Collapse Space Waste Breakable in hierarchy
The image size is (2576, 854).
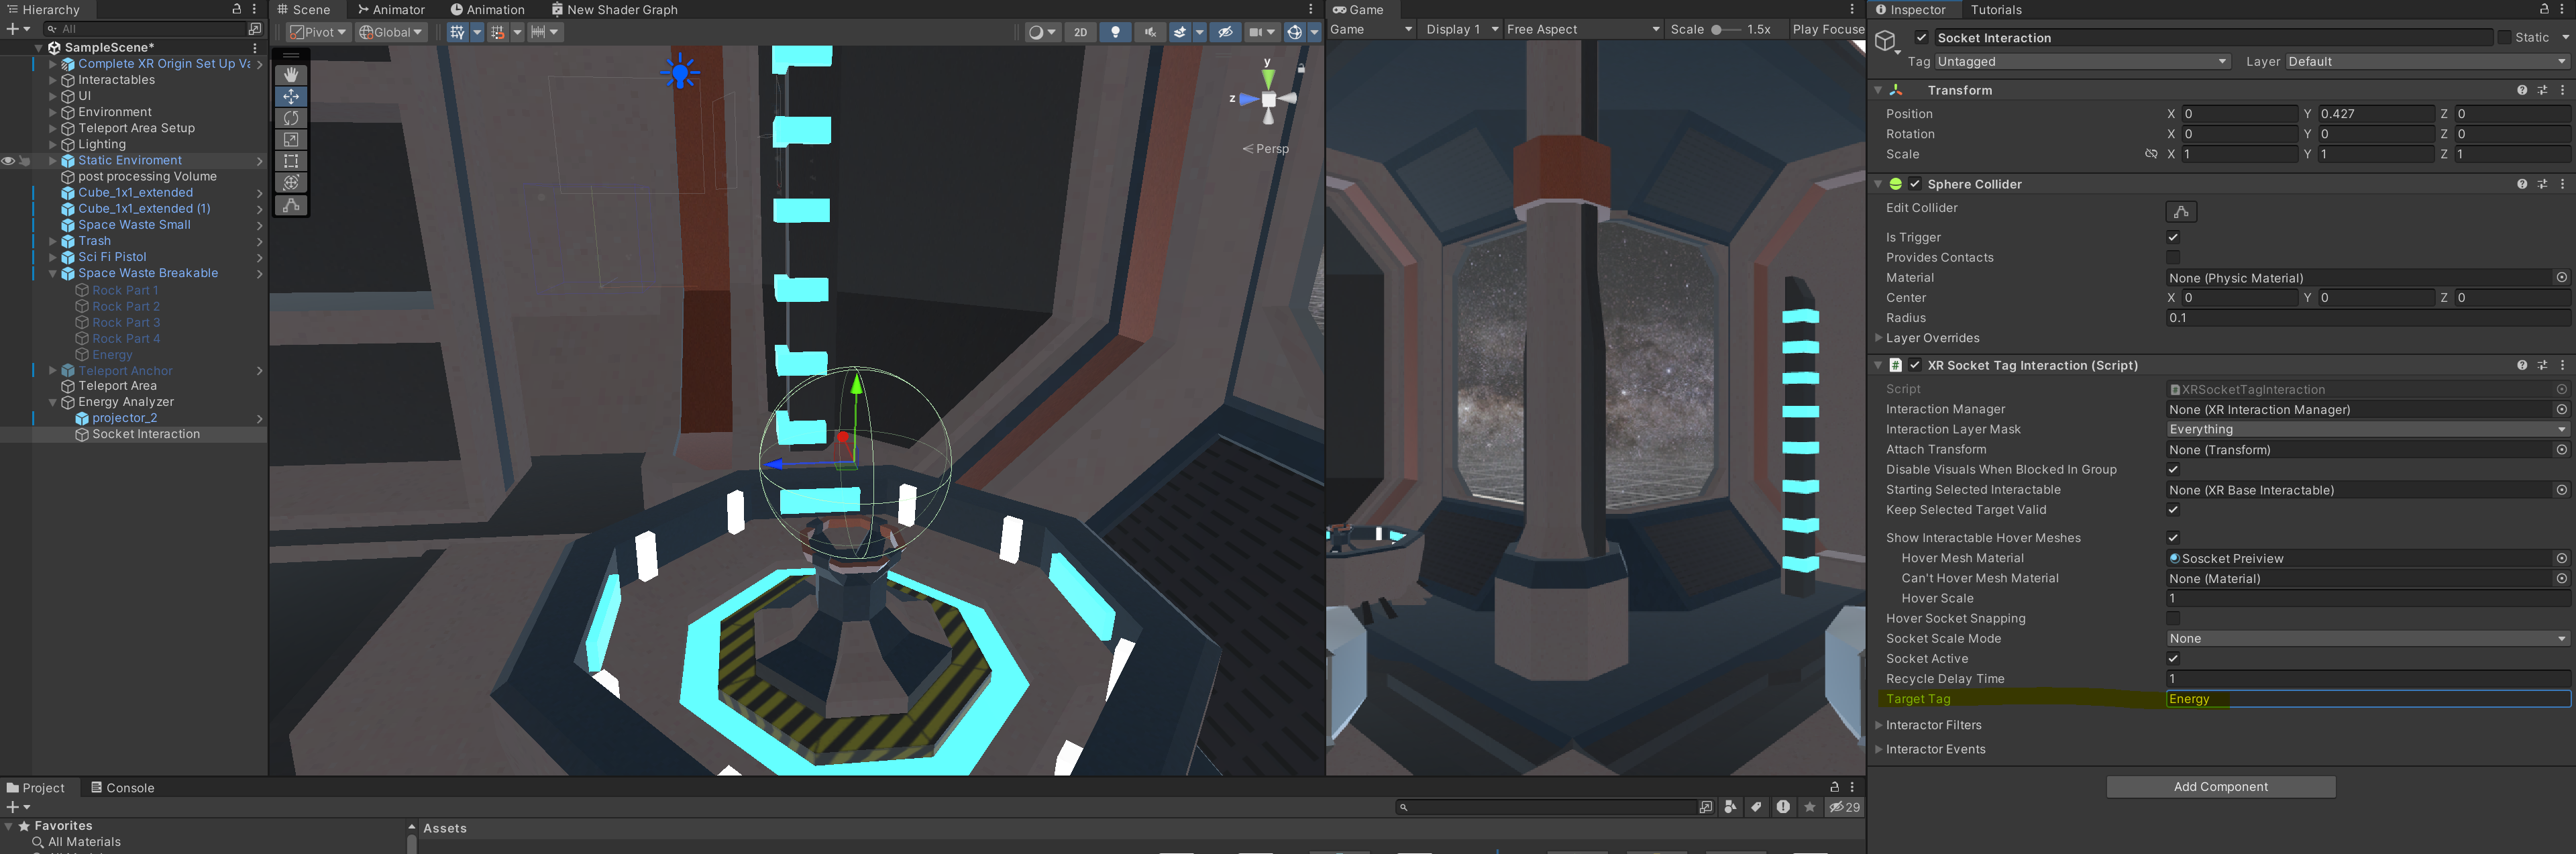53,274
